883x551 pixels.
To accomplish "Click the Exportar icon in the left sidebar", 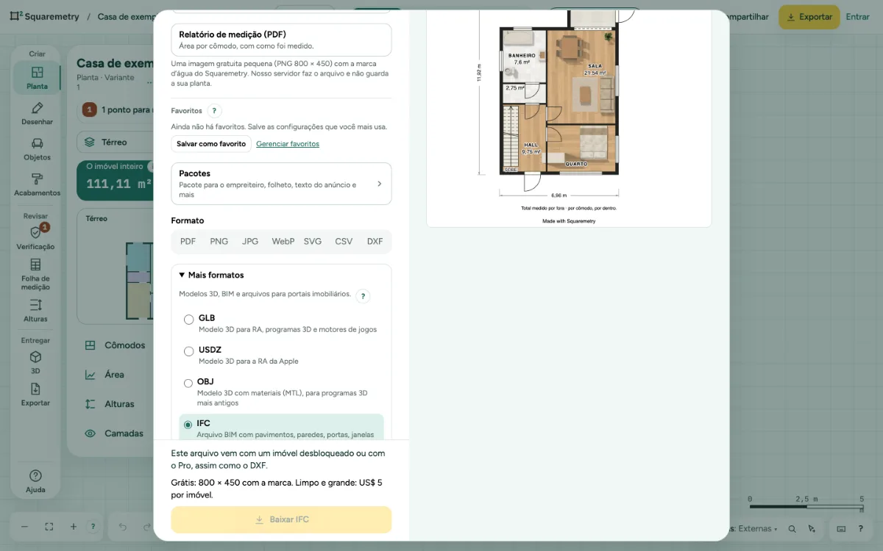I will [x=35, y=395].
